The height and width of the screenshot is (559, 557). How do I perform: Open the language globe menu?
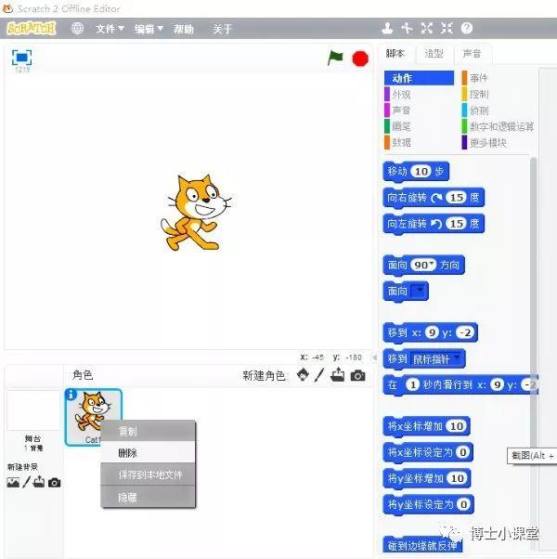coord(77,29)
